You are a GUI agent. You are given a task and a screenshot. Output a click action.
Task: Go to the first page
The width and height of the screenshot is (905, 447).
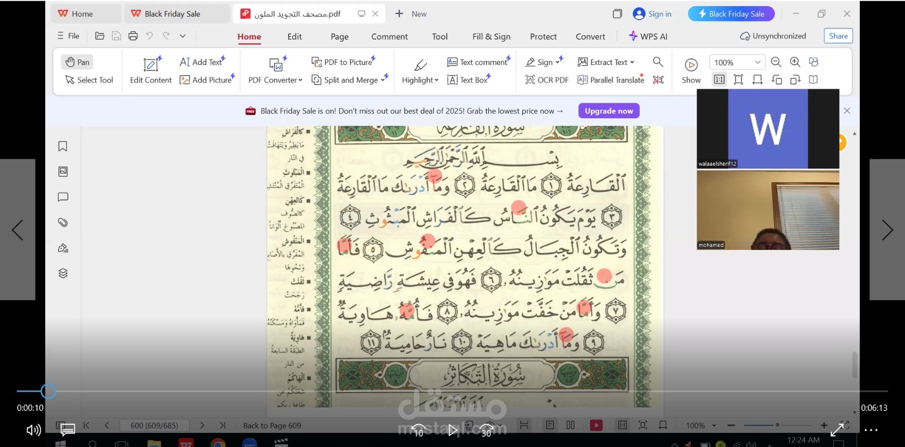(x=87, y=425)
